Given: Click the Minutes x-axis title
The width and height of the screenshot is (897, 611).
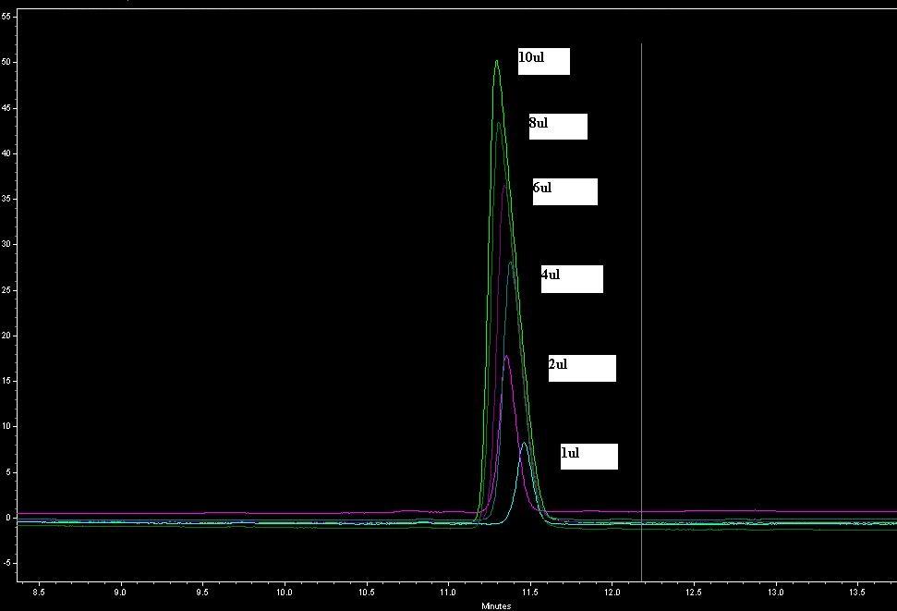Looking at the screenshot, I should tap(496, 606).
